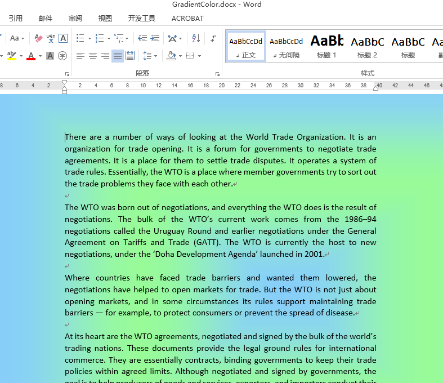
Task: Apply bullet list formatting
Action: tap(80, 38)
